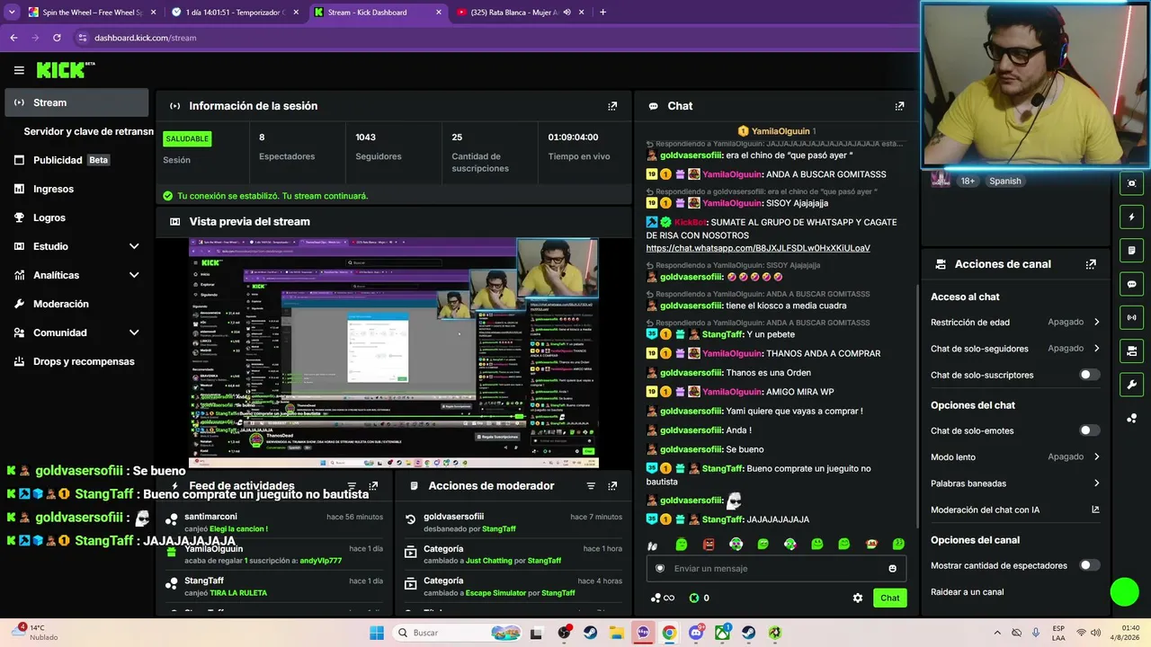Open the emote picker in message box
Viewport: 1151px width, 647px height.
click(x=892, y=569)
